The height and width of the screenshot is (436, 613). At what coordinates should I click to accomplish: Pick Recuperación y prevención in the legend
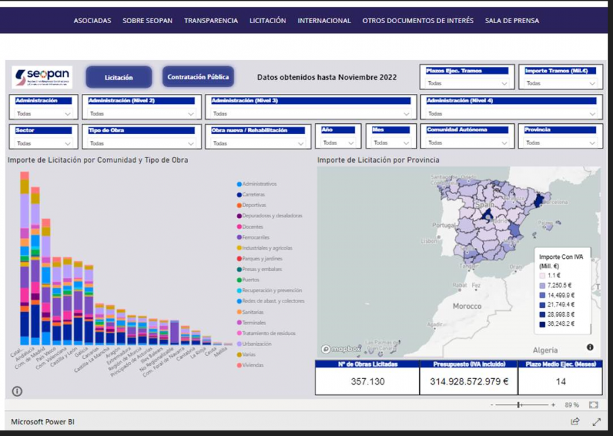pyautogui.click(x=270, y=290)
